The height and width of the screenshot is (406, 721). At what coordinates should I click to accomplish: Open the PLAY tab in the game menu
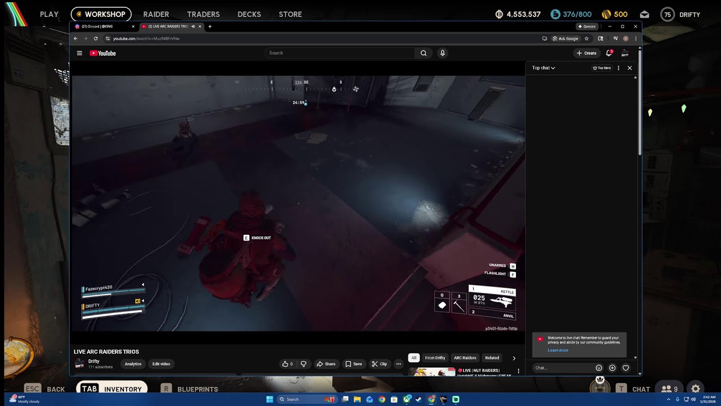click(x=49, y=14)
